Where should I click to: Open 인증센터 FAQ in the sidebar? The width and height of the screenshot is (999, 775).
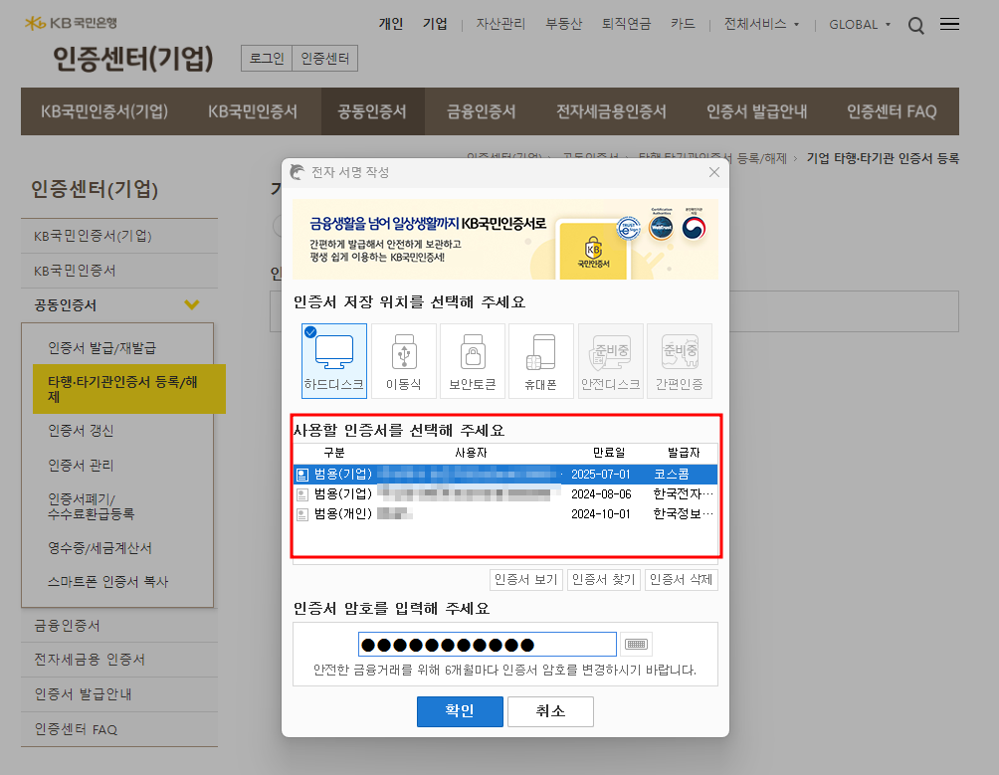coord(119,729)
